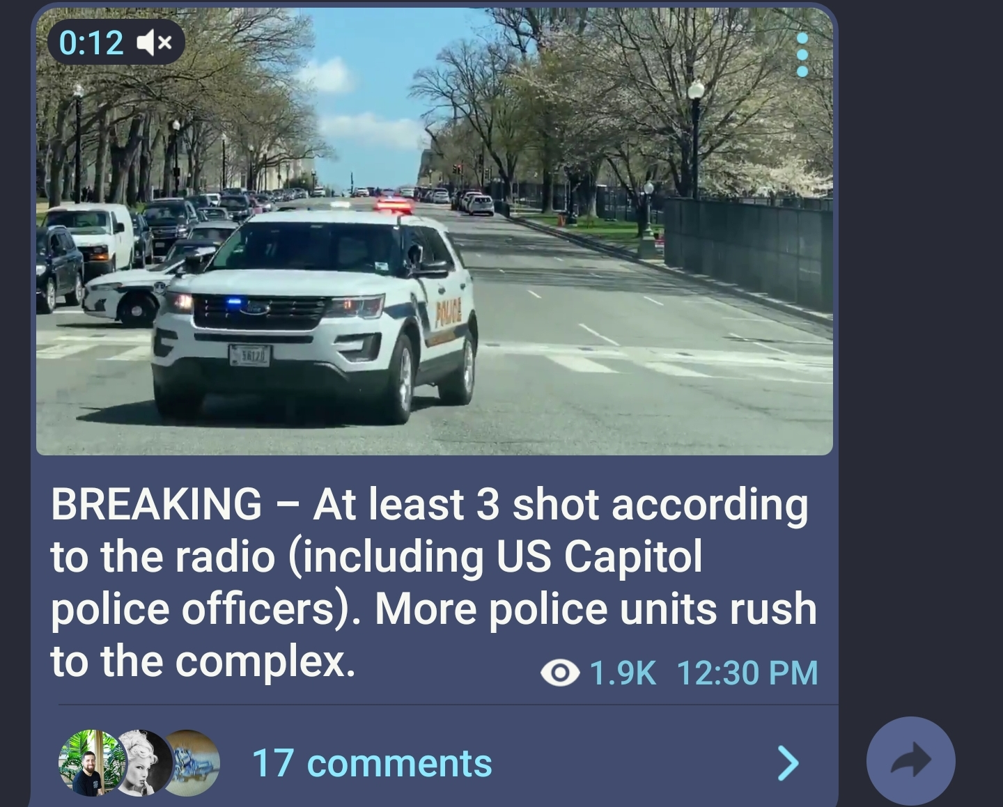Play the police car video
Viewport: 1003px width, 807px height.
[435, 231]
